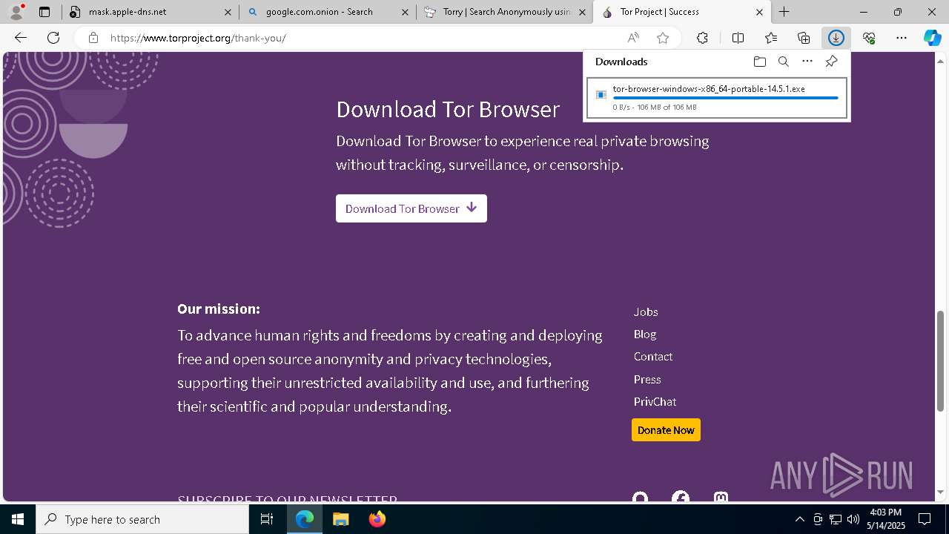Switch to Torry Search Anonymously tab

(505, 12)
